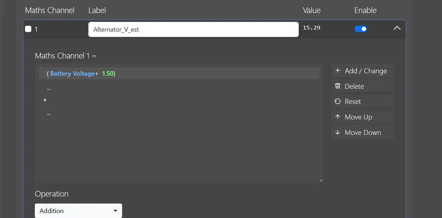Open the Operation dropdown showing Addition
Screen dimensions: 442x218
click(78, 211)
